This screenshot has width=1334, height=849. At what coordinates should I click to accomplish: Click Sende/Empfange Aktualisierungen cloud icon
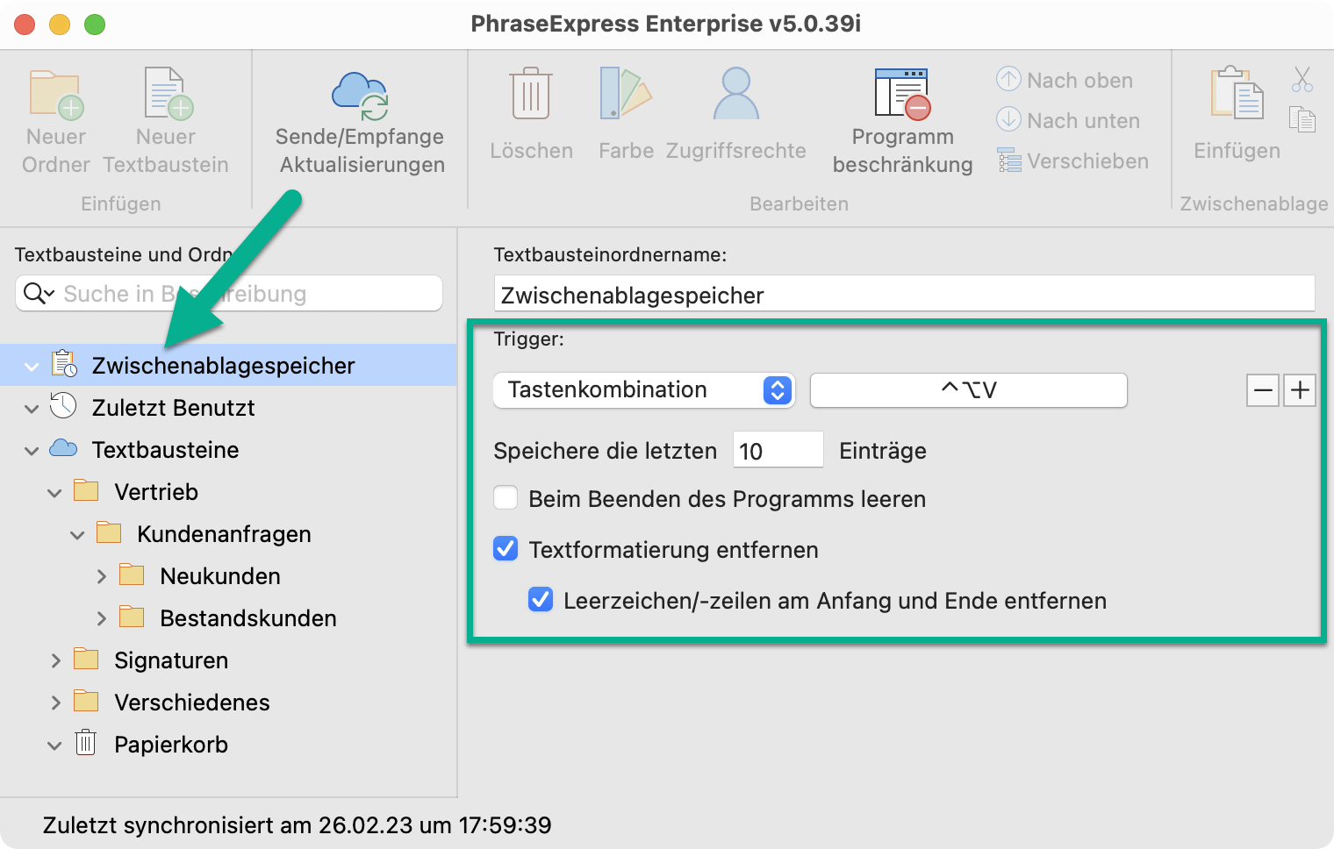click(x=360, y=95)
